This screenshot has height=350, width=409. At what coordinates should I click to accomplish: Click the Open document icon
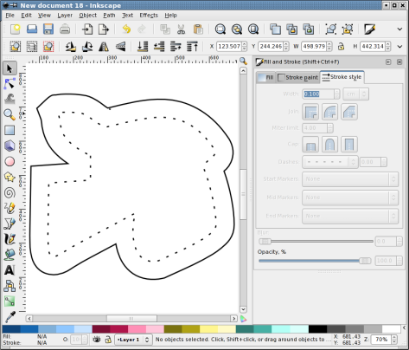(32, 29)
